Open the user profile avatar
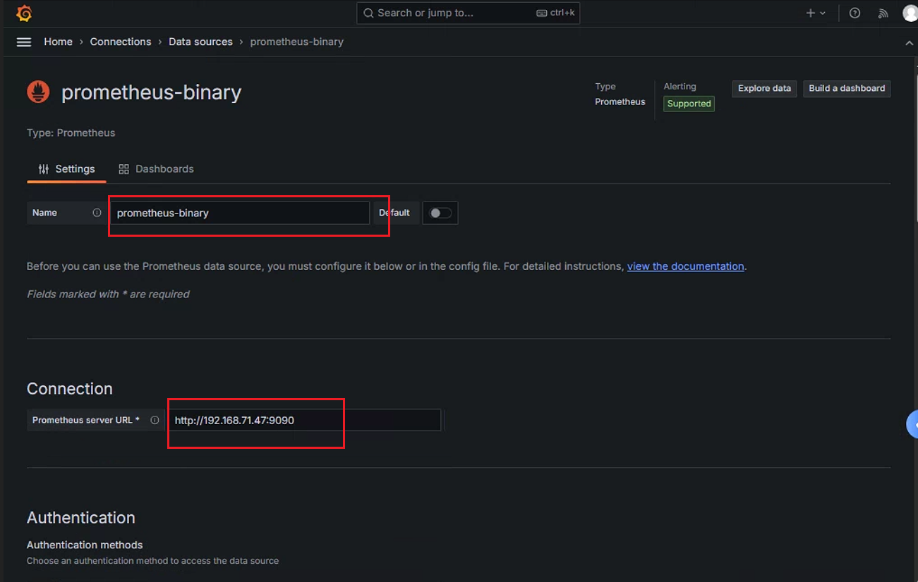Screen dimensions: 918x582 coord(910,13)
